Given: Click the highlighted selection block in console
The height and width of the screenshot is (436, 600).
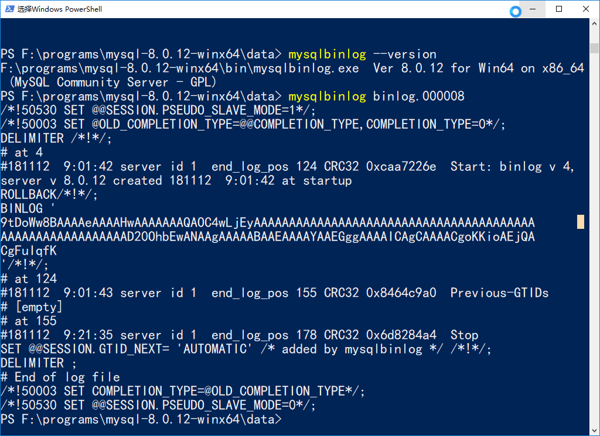Looking at the screenshot, I should [581, 222].
